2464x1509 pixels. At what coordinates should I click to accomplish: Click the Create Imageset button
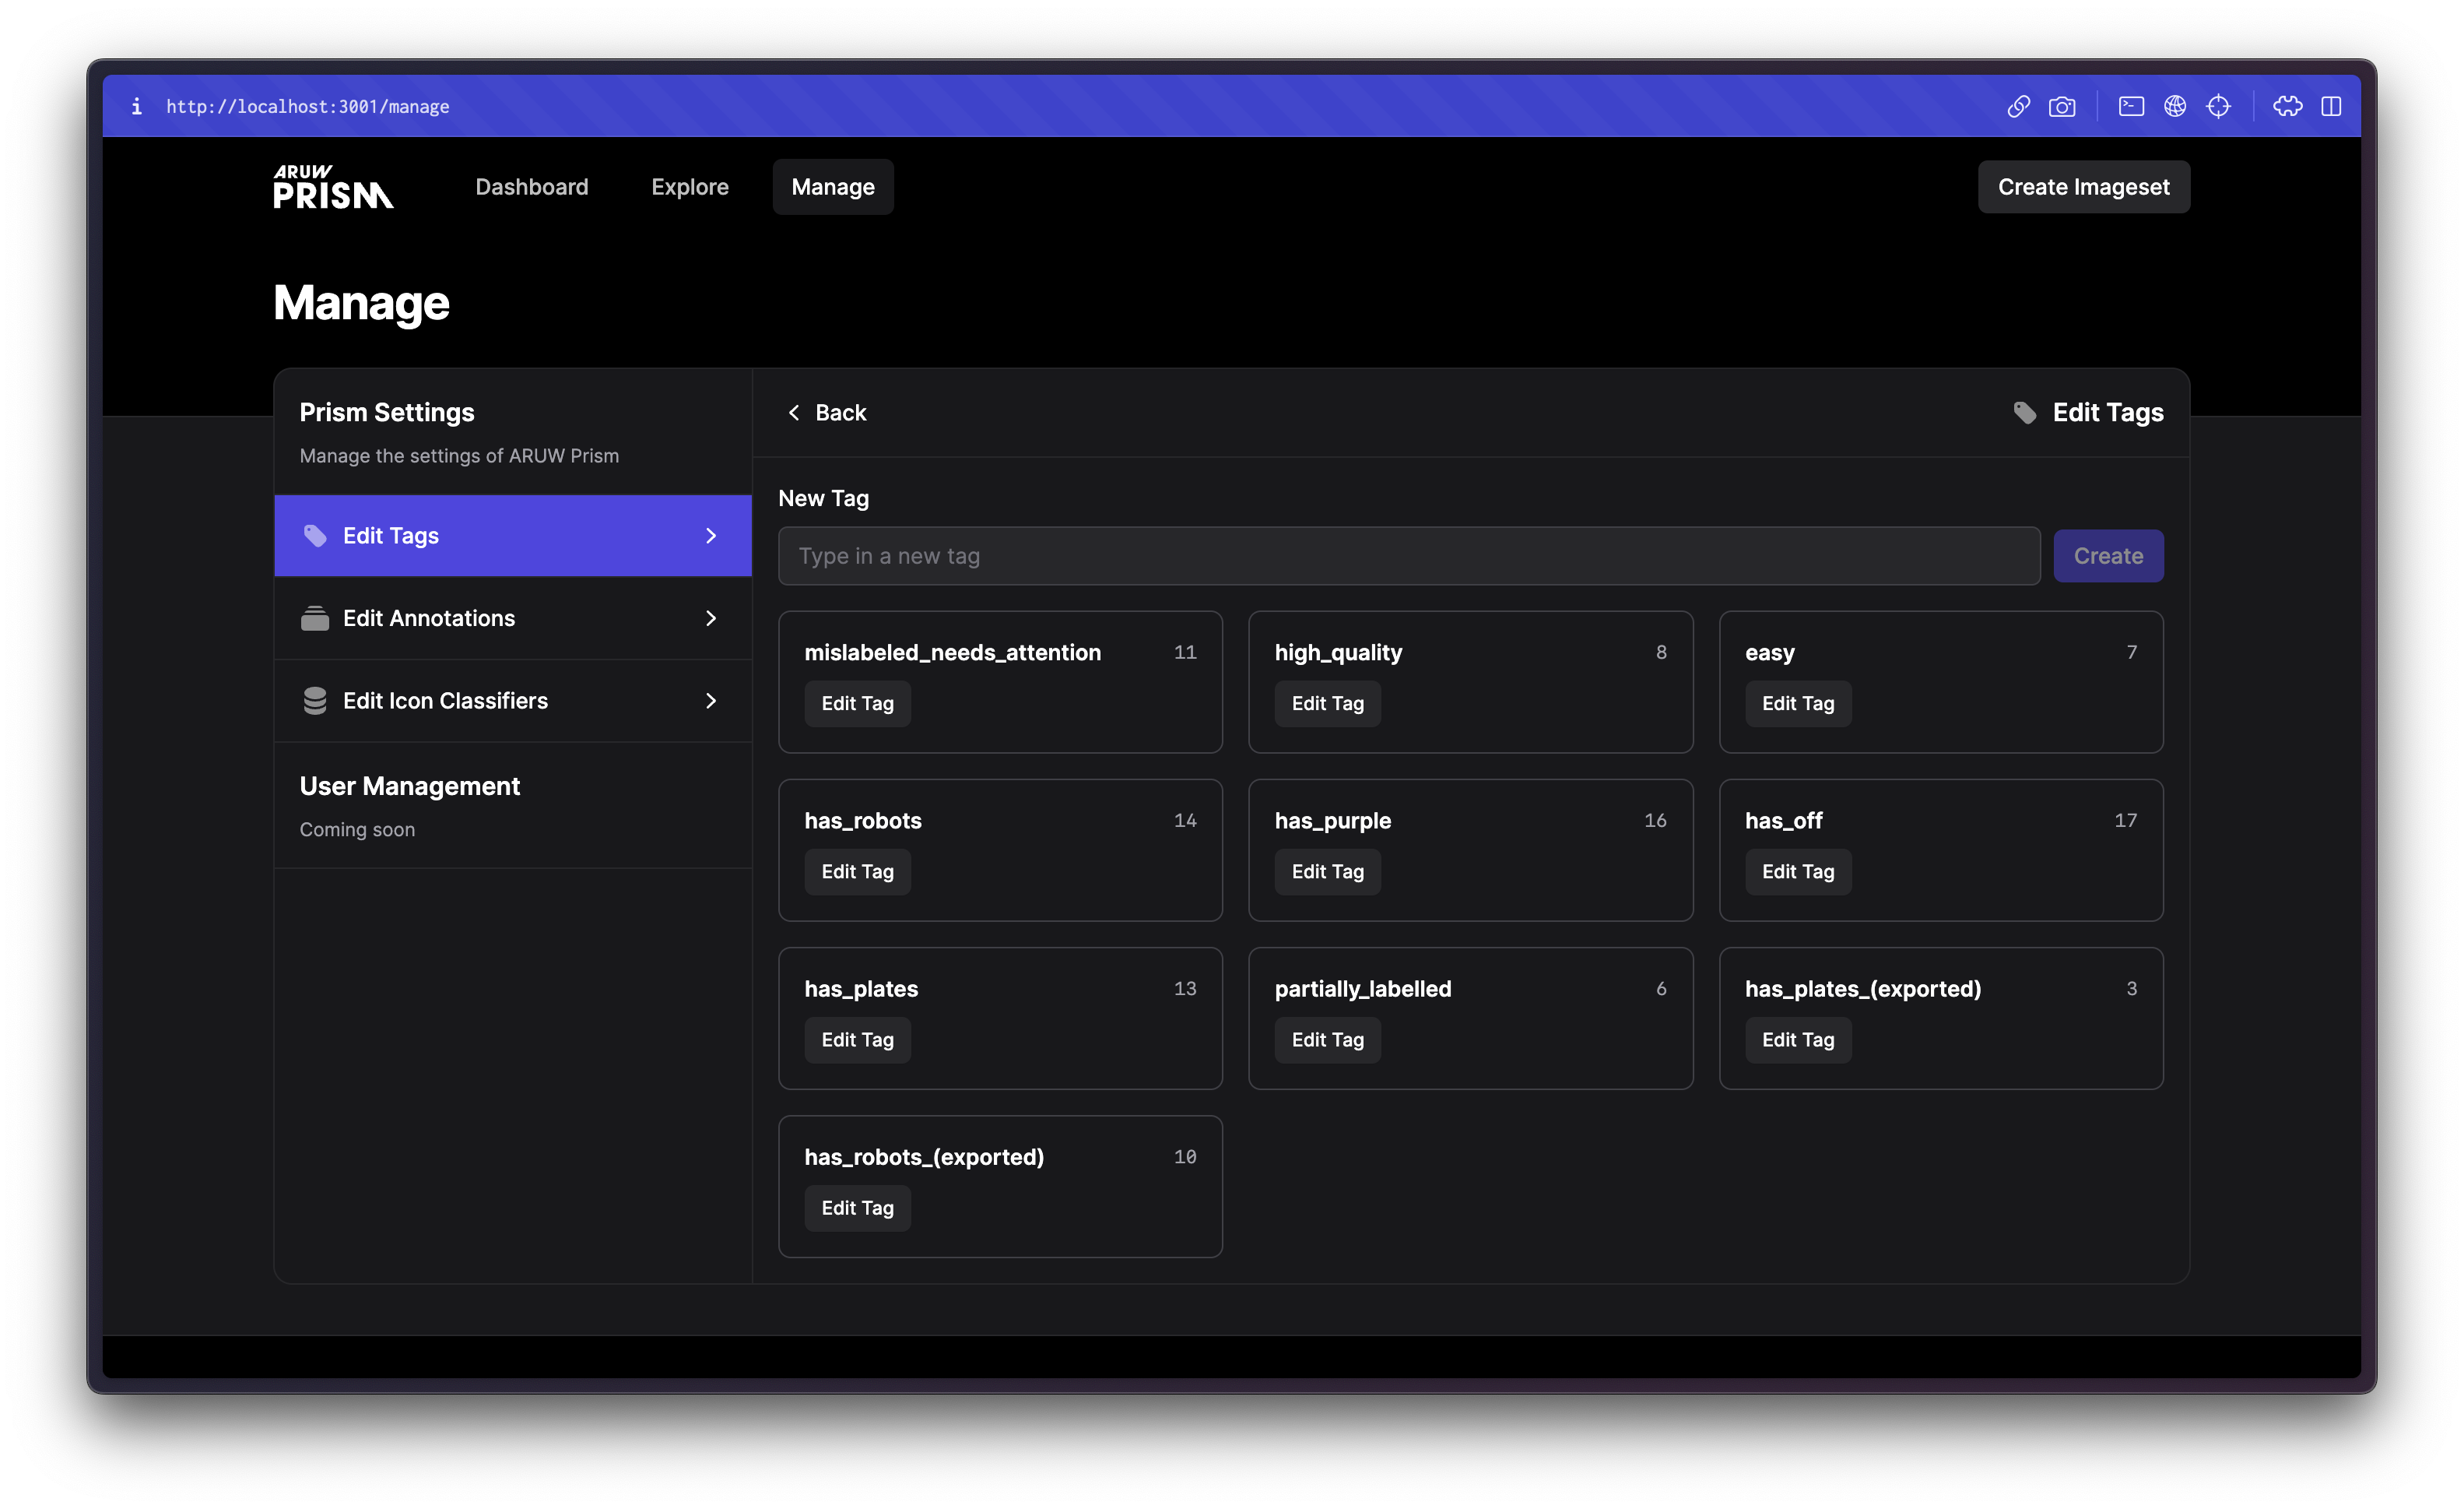[2083, 187]
